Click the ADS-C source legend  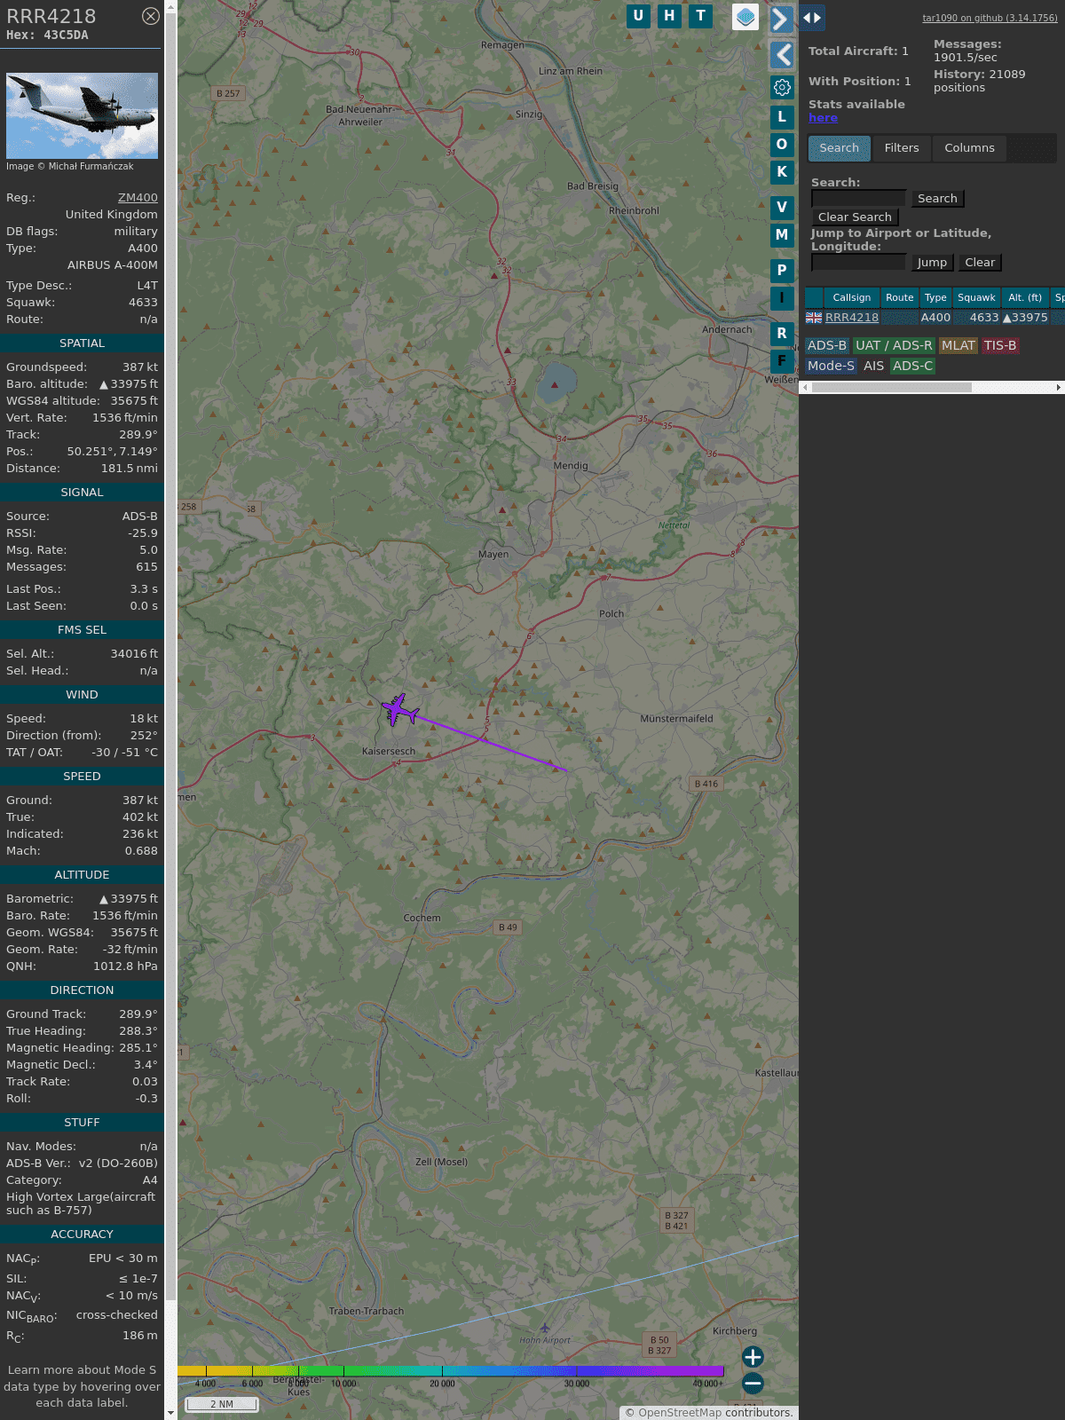pos(912,366)
